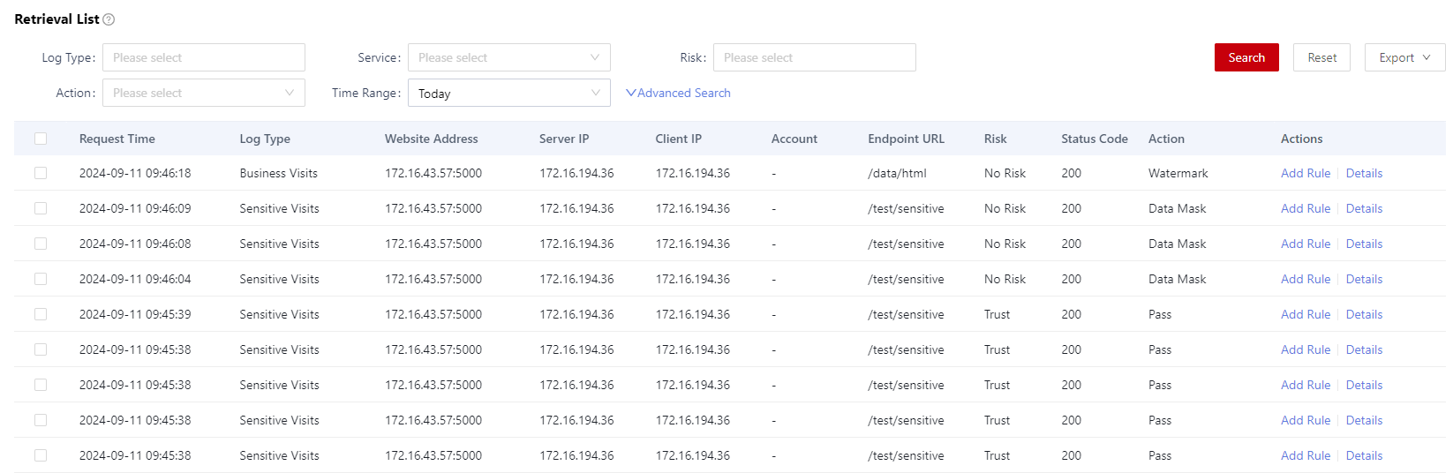The height and width of the screenshot is (473, 1453).
Task: Click the Reset button
Action: tap(1321, 57)
